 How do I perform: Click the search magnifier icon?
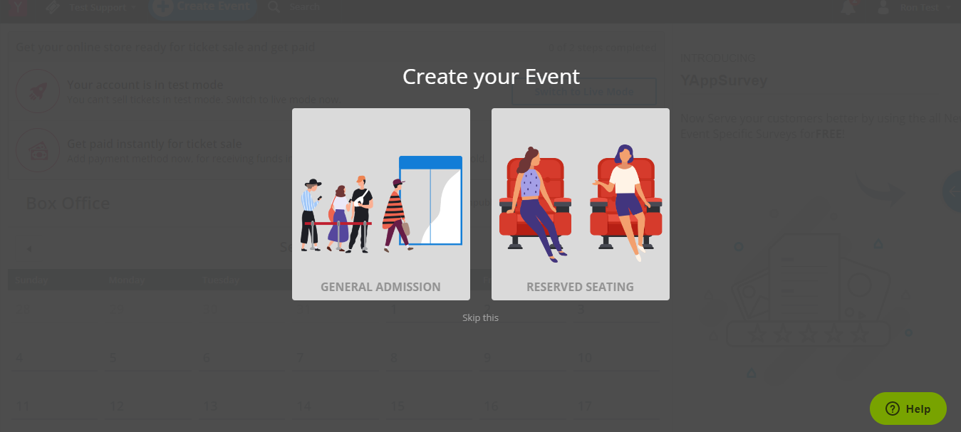point(274,7)
